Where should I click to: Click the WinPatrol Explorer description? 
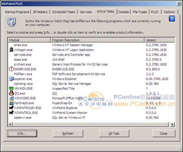65,108
